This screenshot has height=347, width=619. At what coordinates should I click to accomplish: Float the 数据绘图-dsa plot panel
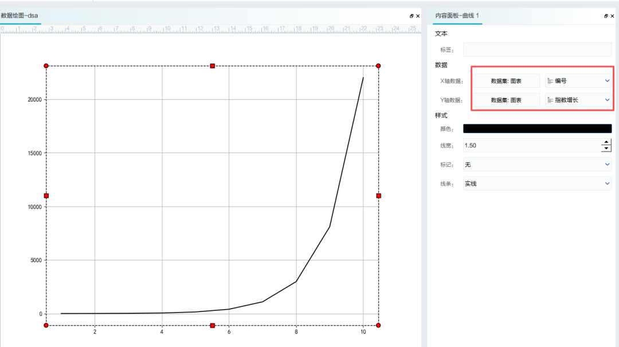pyautogui.click(x=412, y=16)
